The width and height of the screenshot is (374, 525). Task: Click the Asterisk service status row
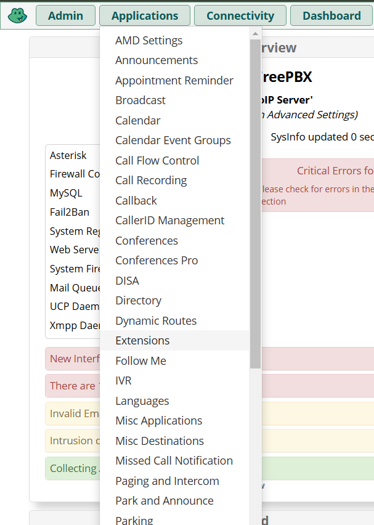pyautogui.click(x=73, y=155)
